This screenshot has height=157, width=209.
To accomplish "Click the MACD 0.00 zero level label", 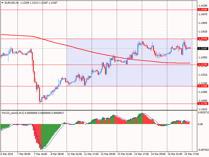I will pyautogui.click(x=200, y=124).
